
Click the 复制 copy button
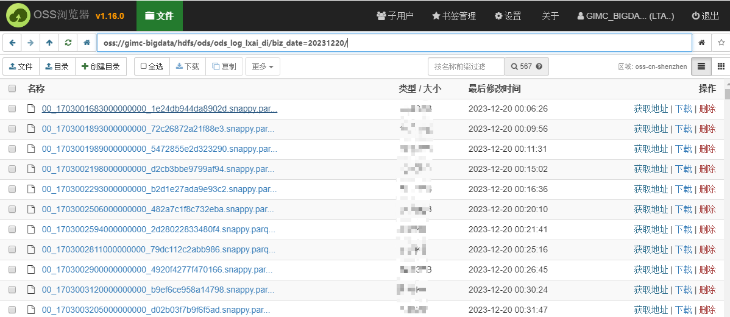coord(224,66)
